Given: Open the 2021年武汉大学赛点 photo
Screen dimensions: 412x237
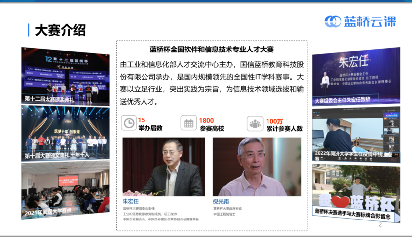Looking at the screenshot, I should [x=65, y=190].
